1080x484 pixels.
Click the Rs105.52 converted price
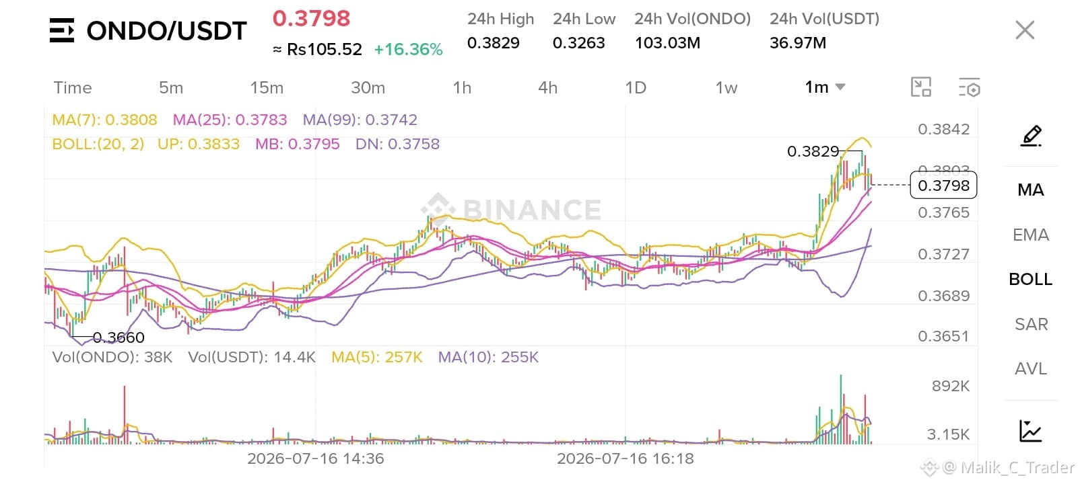click(x=325, y=50)
